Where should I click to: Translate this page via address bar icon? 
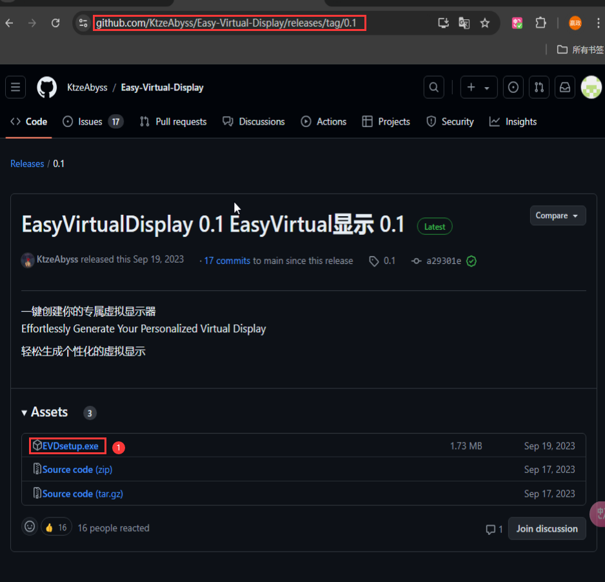464,23
